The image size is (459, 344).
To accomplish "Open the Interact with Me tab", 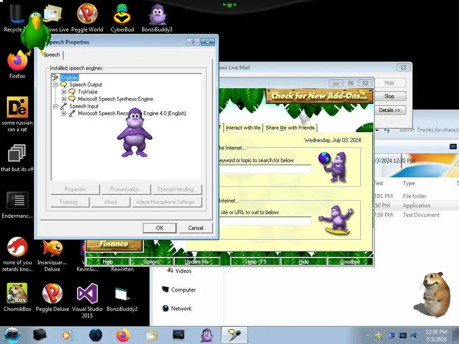I will (243, 128).
